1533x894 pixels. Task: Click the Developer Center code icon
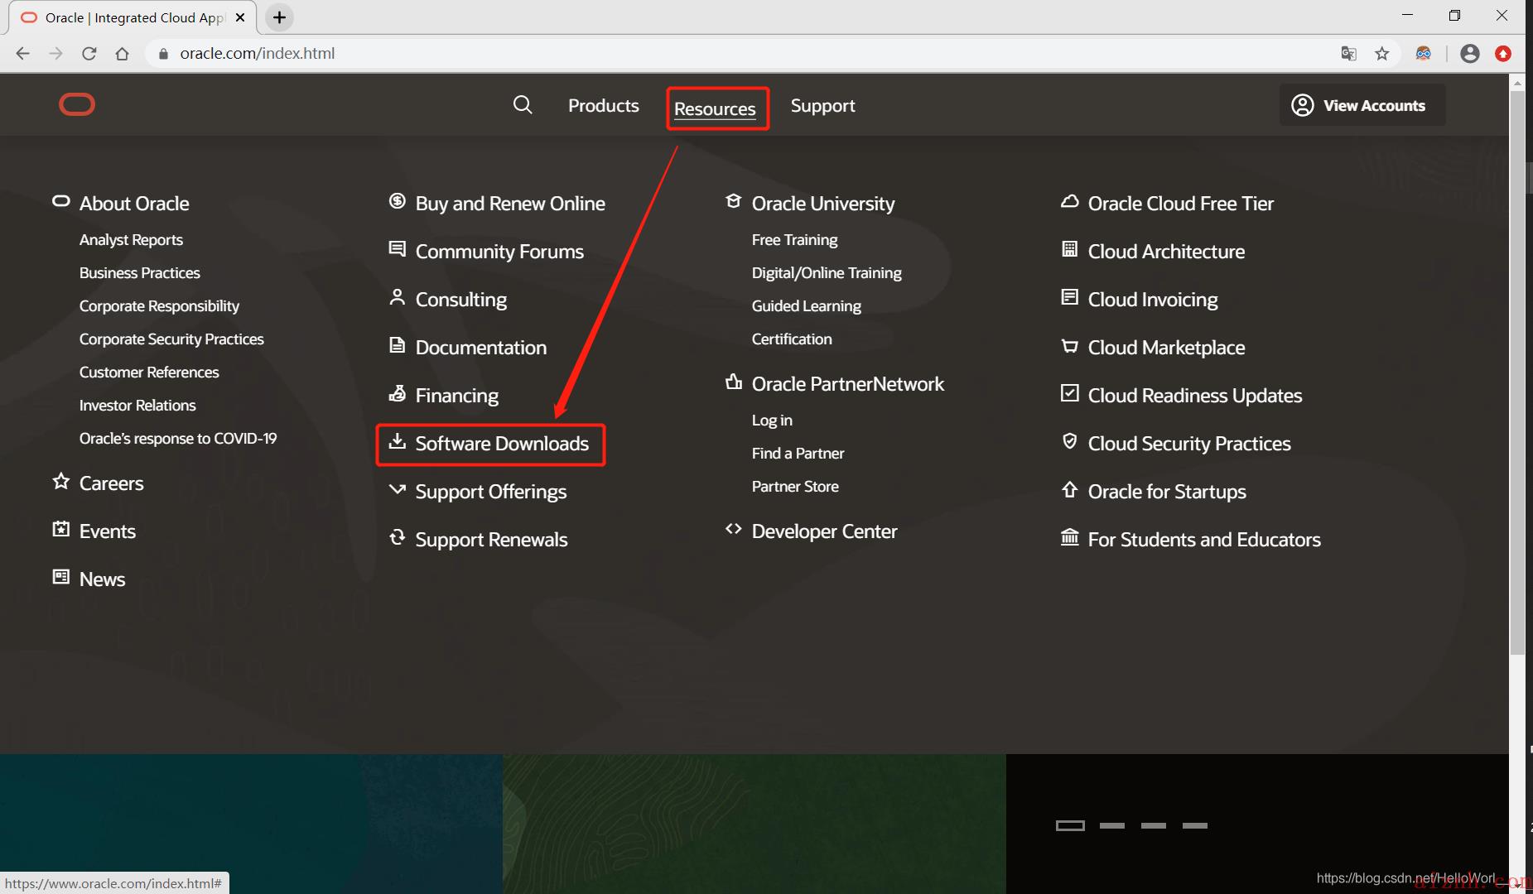point(734,529)
